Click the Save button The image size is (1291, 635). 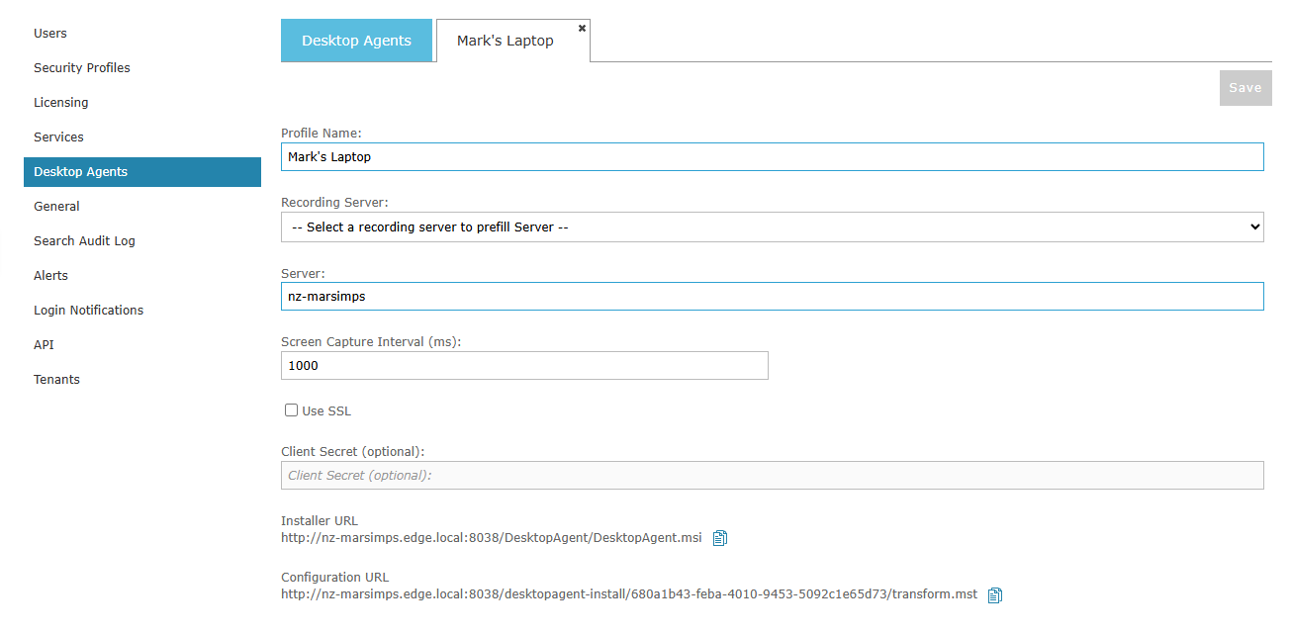[x=1245, y=88]
